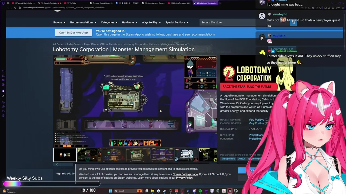Image resolution: width=346 pixels, height=194 pixels.
Task: Expand the Special Sections dropdown
Action: (x=177, y=22)
